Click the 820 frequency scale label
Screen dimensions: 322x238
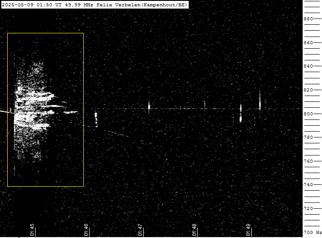(308, 90)
